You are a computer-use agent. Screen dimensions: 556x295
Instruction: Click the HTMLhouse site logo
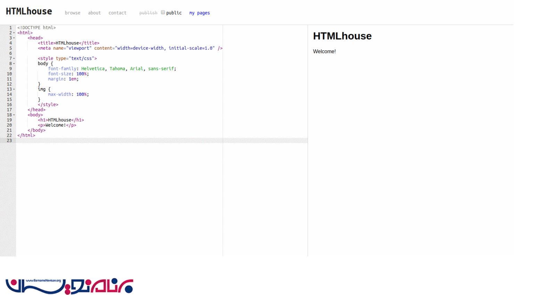tap(29, 11)
